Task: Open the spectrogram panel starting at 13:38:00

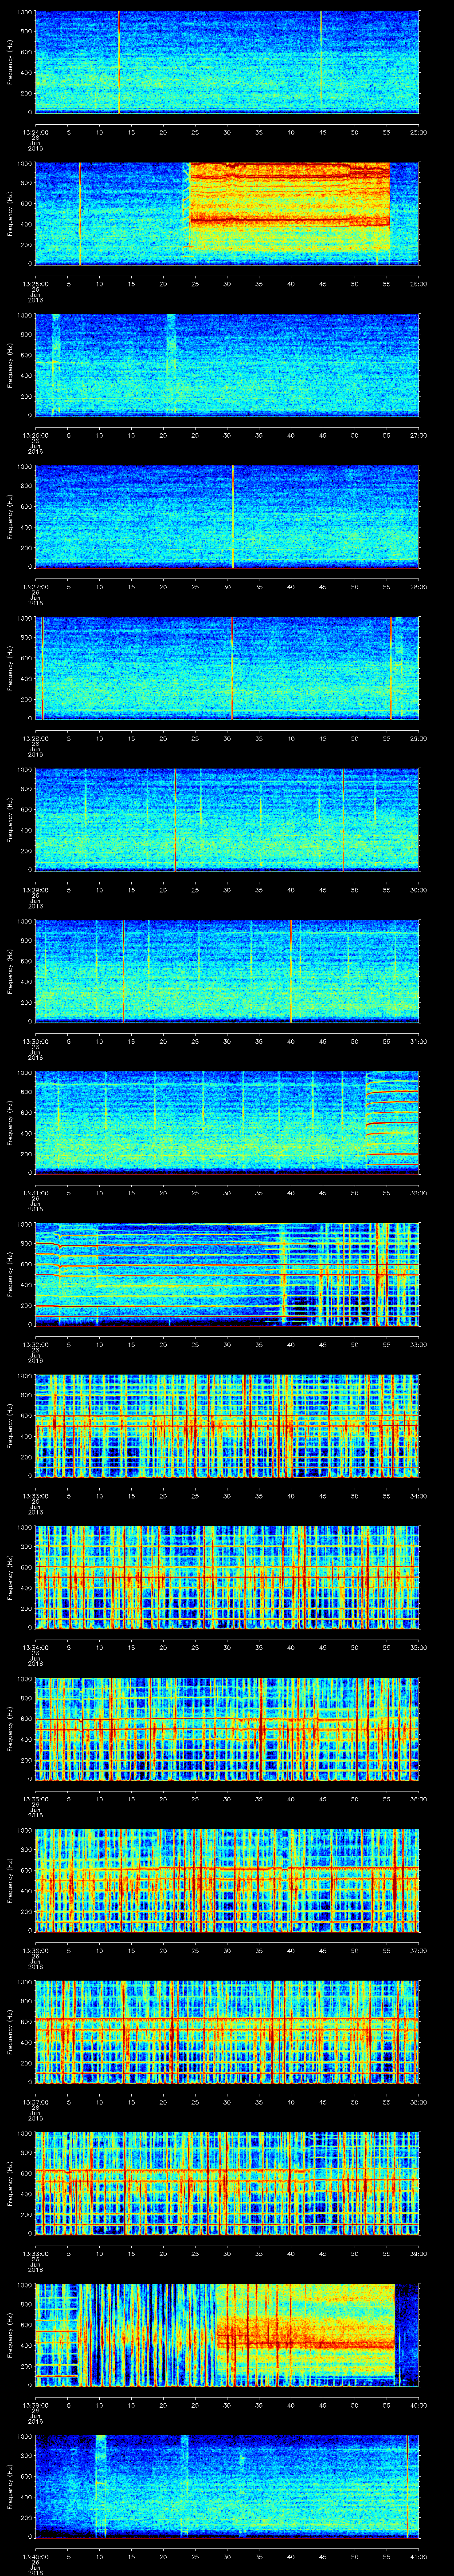Action: click(227, 2183)
